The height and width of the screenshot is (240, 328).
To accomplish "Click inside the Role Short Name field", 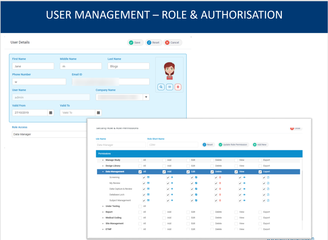I will pos(173,144).
